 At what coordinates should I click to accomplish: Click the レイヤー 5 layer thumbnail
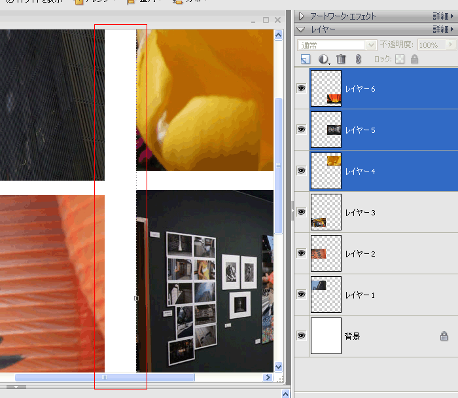pos(326,130)
